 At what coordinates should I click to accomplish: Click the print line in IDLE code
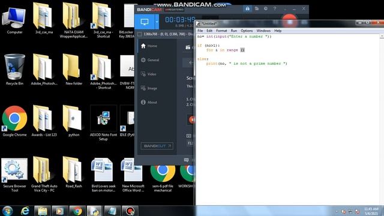click(247, 64)
